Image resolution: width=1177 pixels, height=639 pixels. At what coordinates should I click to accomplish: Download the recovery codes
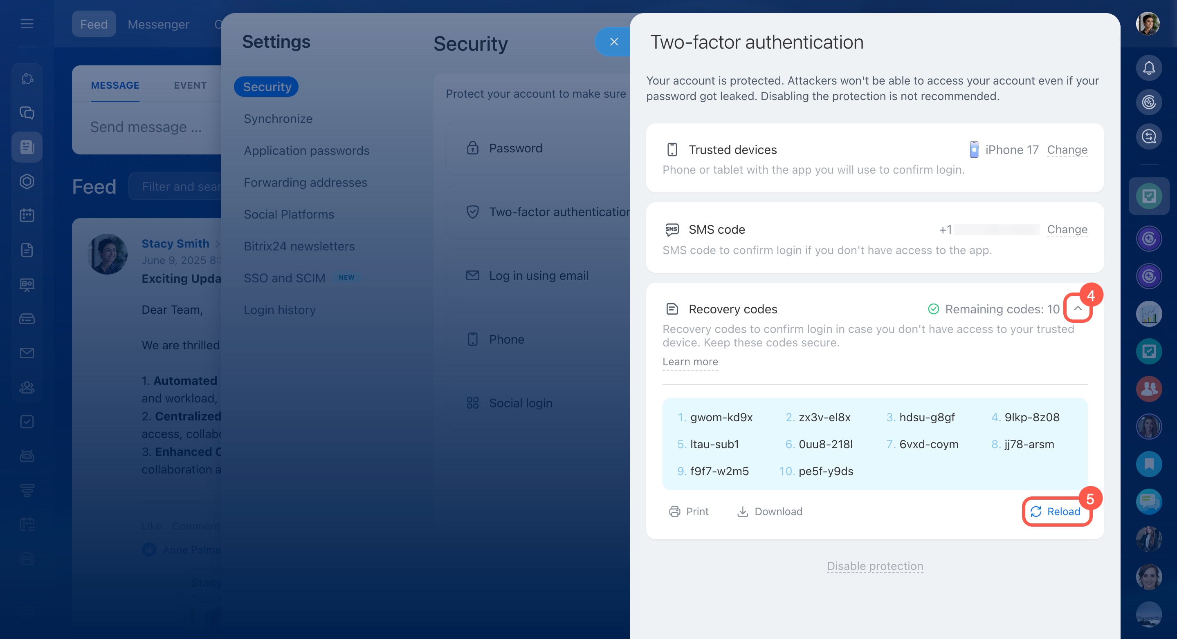[x=769, y=512]
